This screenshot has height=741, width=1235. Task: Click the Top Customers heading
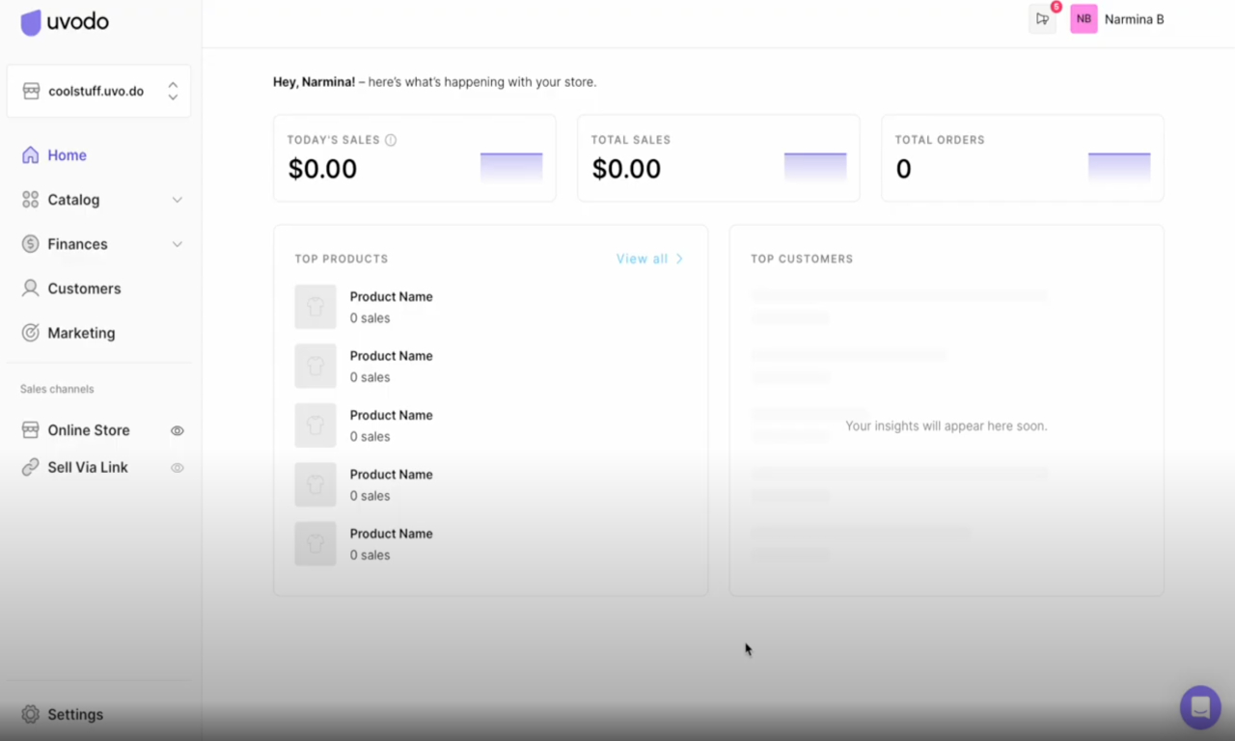coord(802,259)
